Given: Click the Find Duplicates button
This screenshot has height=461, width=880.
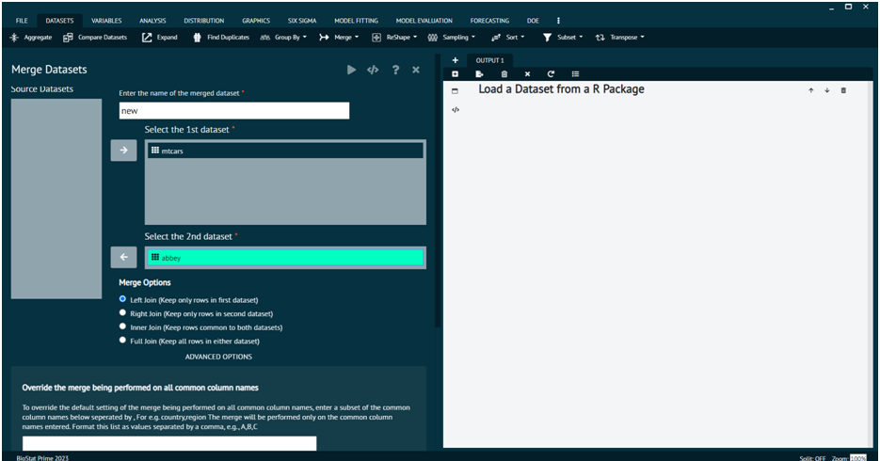Looking at the screenshot, I should (x=223, y=38).
